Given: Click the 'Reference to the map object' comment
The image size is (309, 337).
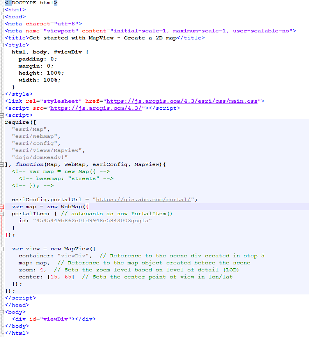Looking at the screenshot, I should (x=115, y=263).
